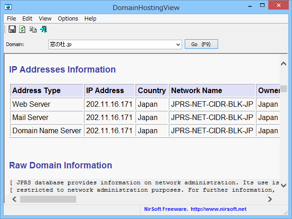Click the IP Addresses Information heading
The height and width of the screenshot is (219, 292).
coord(63,69)
